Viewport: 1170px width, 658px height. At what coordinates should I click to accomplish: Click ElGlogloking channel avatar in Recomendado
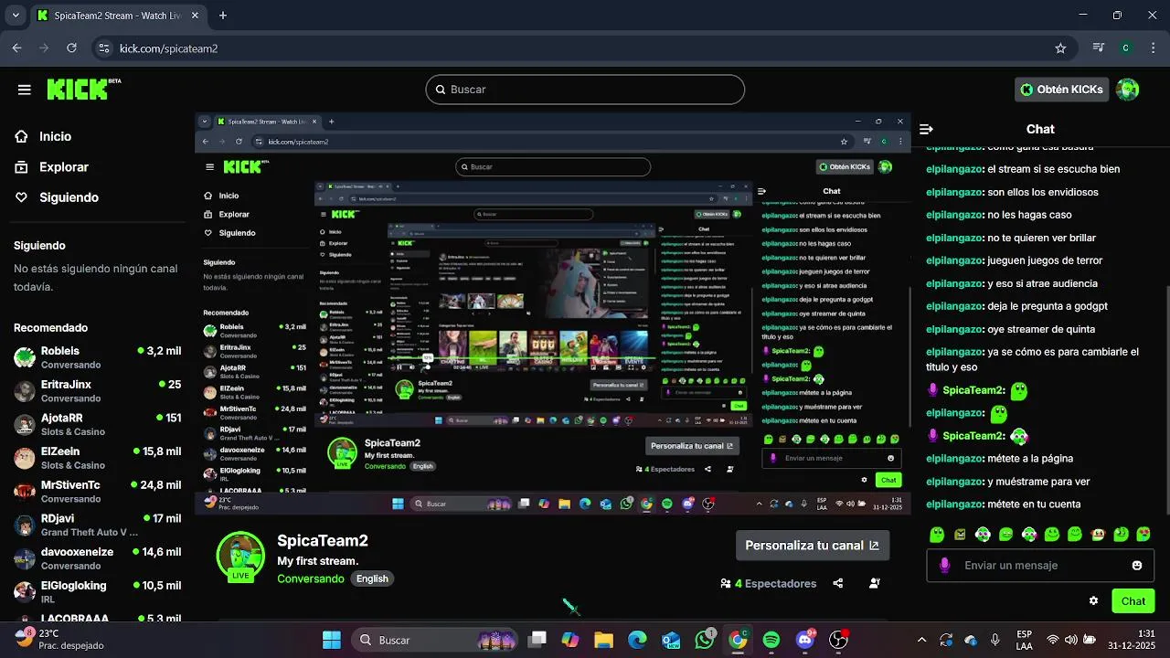click(x=25, y=591)
